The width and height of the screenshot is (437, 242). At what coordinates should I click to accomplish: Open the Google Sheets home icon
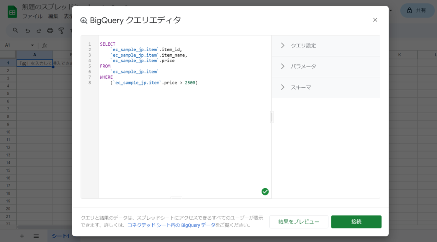click(x=12, y=12)
